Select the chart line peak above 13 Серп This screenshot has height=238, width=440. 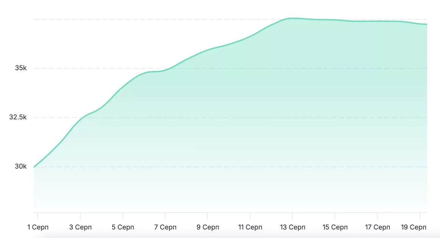[x=292, y=18]
